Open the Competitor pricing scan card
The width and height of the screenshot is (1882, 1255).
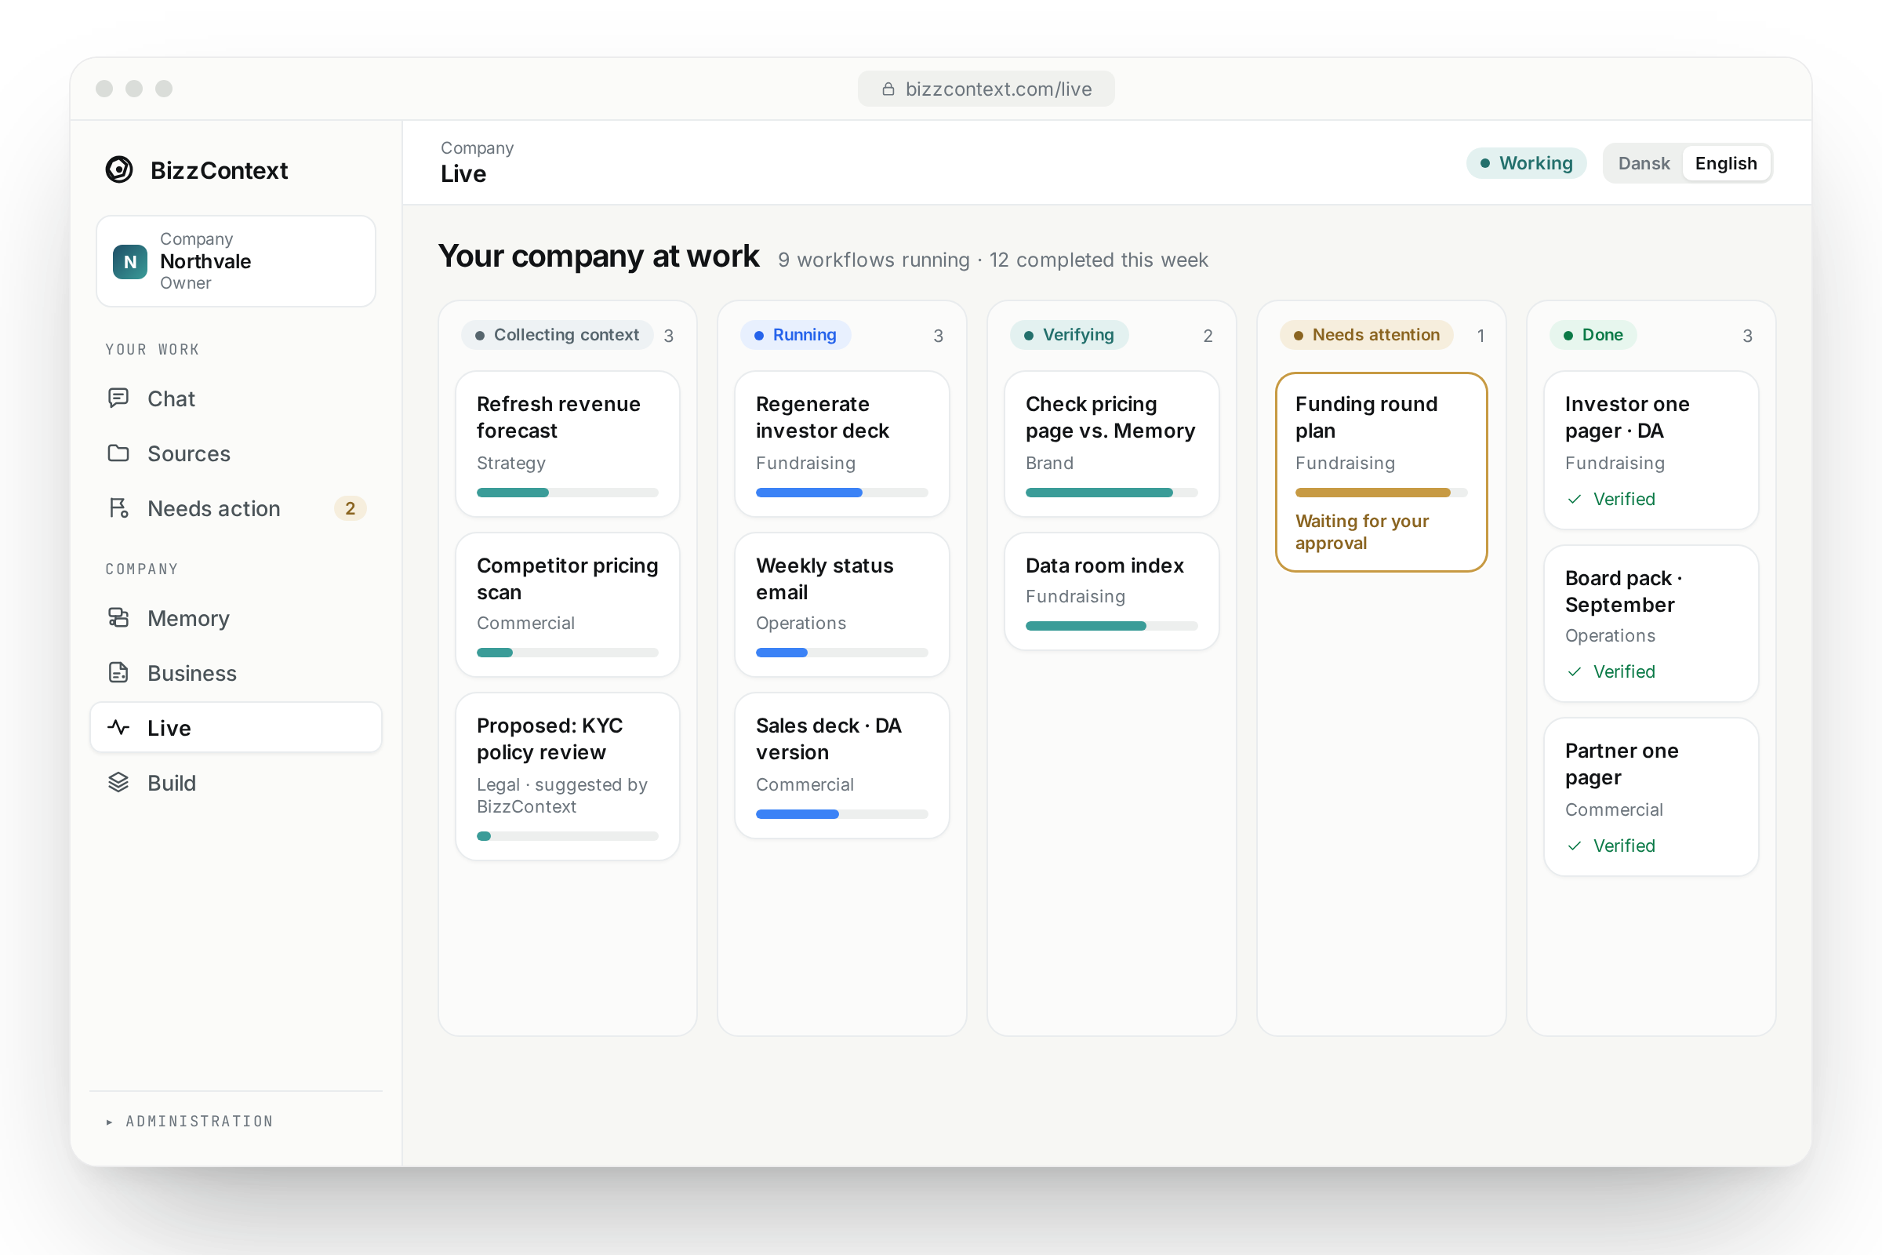point(567,605)
